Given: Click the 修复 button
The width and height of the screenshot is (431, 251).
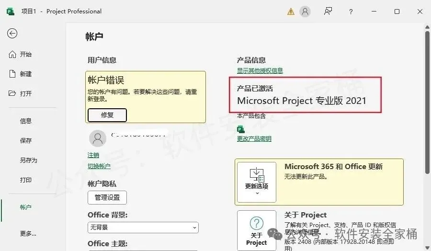Looking at the screenshot, I should (107, 115).
